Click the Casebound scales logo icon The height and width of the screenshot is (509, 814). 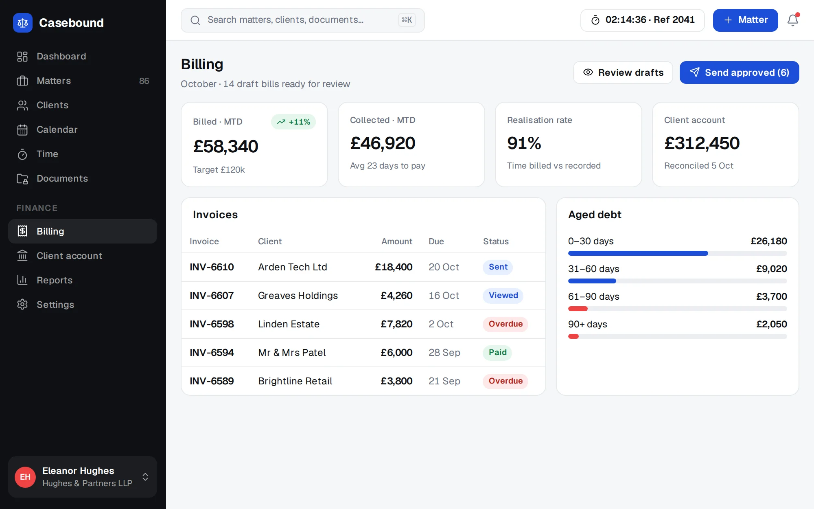point(23,23)
